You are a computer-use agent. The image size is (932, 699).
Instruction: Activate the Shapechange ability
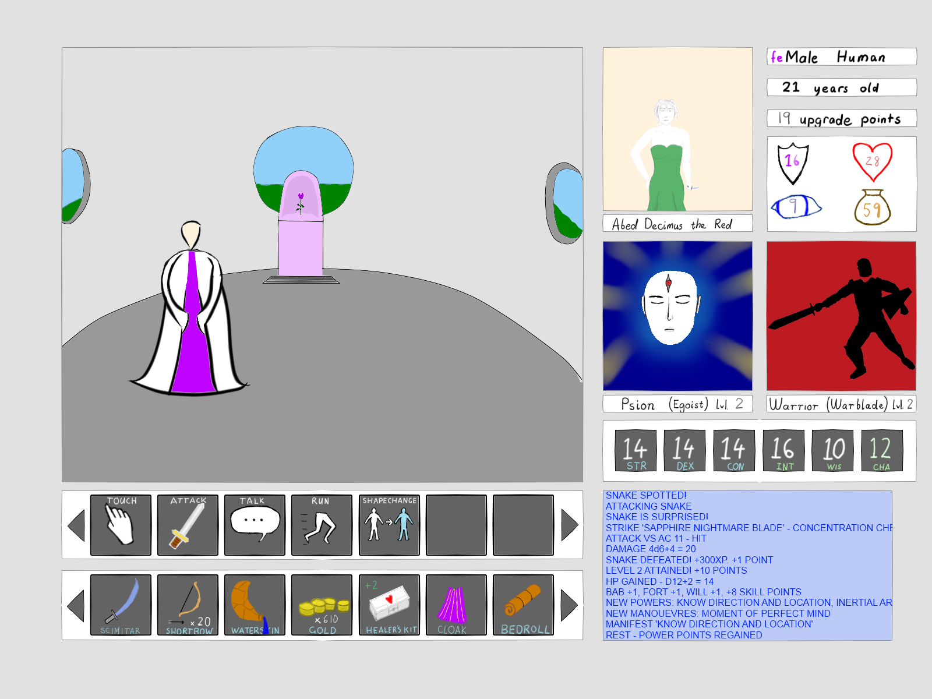(x=389, y=525)
